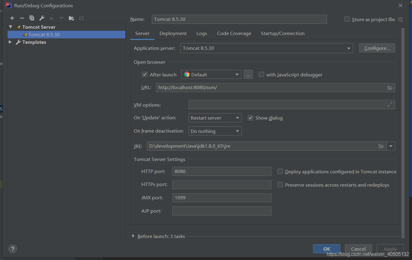This screenshot has height=260, width=412.
Task: Expand the Before launch tasks section
Action: (133, 236)
